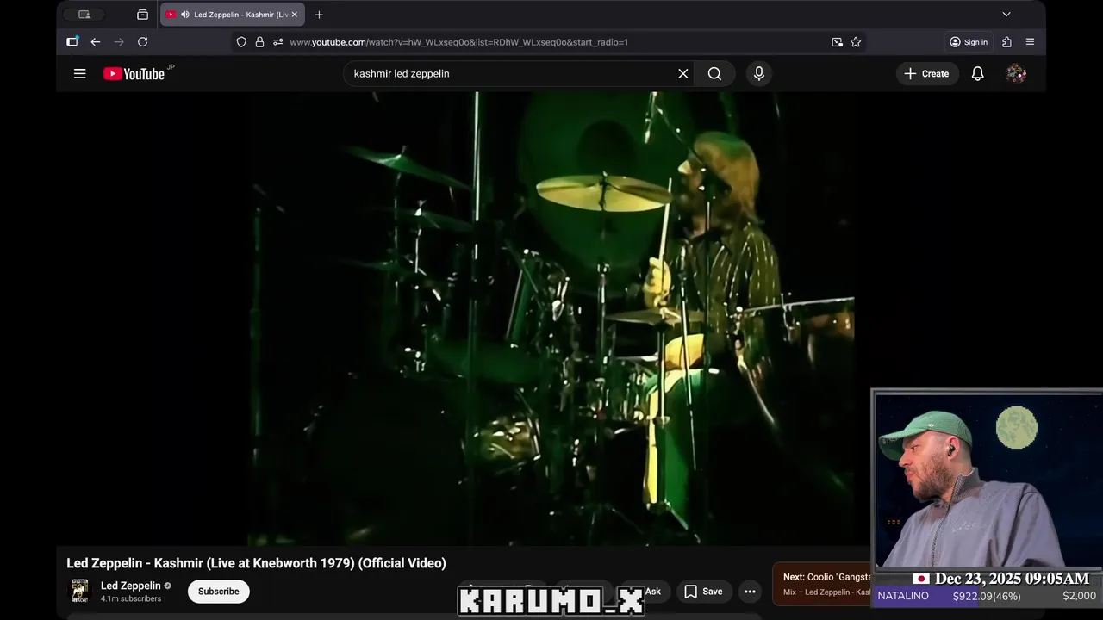Open the tracking protection shield

[x=241, y=42]
